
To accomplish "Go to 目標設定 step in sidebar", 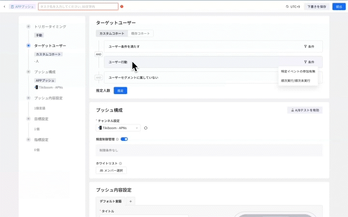I will point(41,119).
